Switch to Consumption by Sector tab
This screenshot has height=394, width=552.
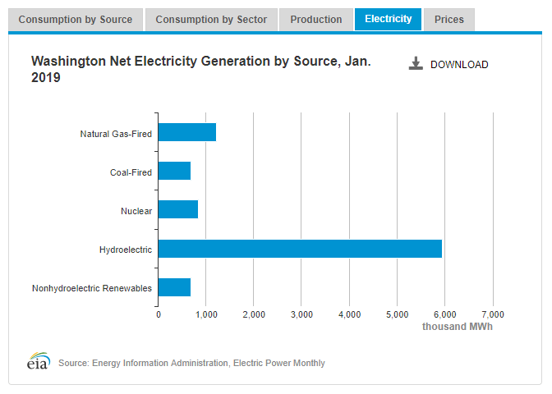(211, 20)
